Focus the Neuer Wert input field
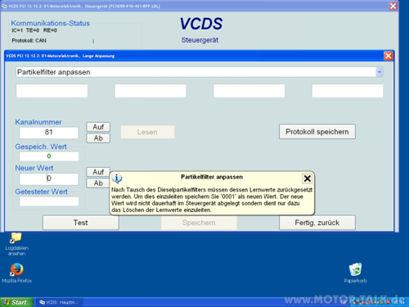The image size is (409, 307). [49, 179]
